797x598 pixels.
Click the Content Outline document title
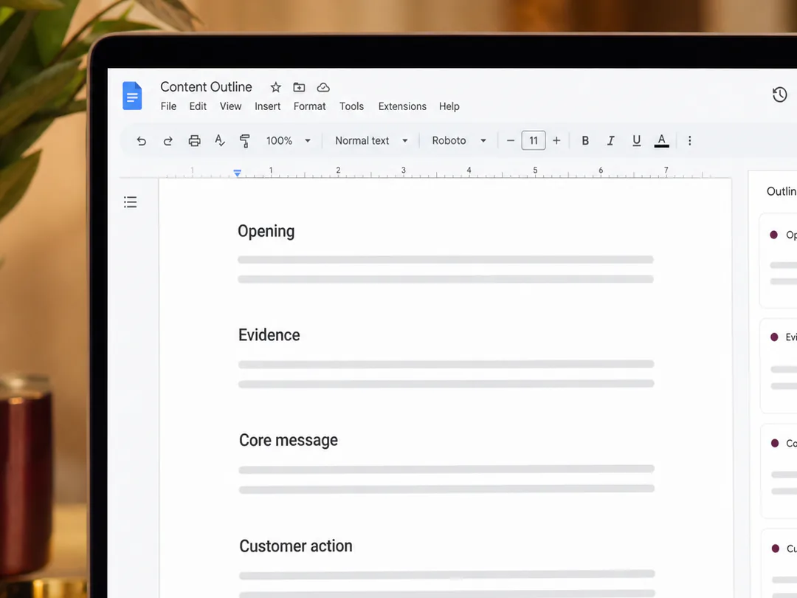[206, 87]
